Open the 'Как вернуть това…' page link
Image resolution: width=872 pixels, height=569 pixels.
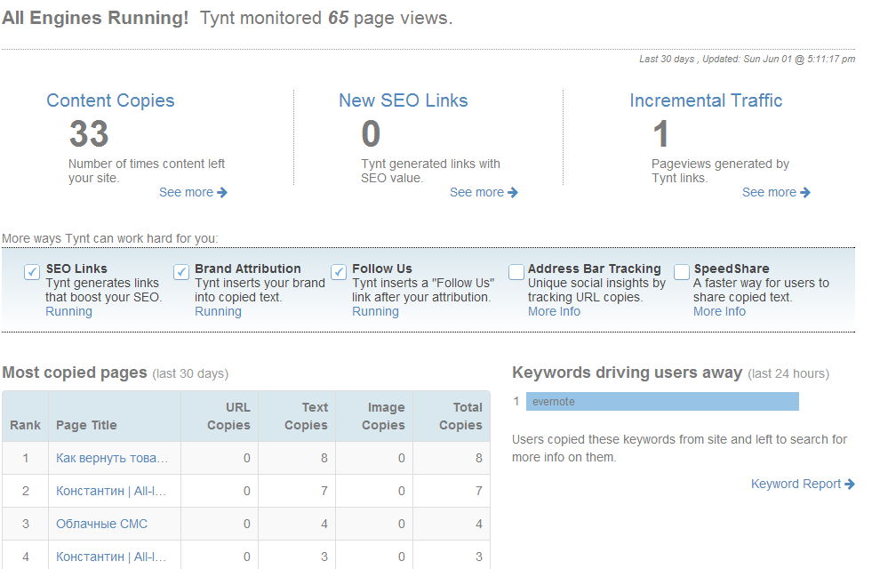[111, 458]
